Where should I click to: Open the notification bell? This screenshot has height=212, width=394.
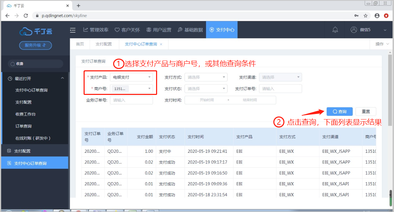[335, 30]
